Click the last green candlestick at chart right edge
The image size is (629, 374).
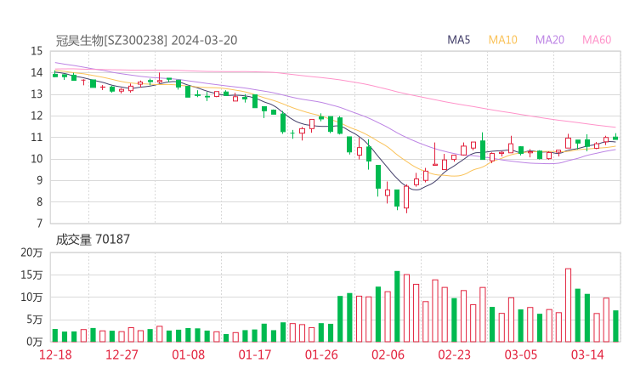click(615, 137)
